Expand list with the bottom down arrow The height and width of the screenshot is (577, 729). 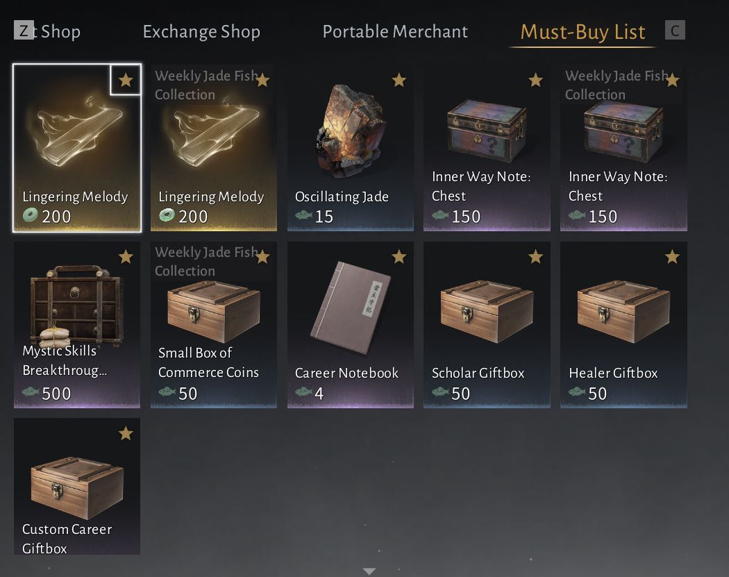pyautogui.click(x=369, y=571)
